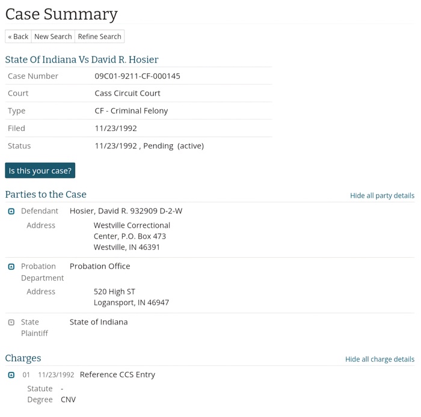Click the Case Summary page title

[61, 14]
